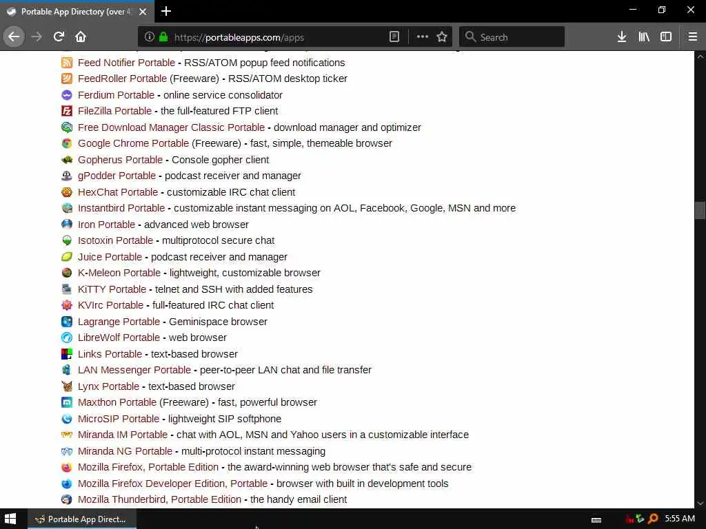The height and width of the screenshot is (529, 706).
Task: Open Links Portable link
Action: tap(110, 354)
